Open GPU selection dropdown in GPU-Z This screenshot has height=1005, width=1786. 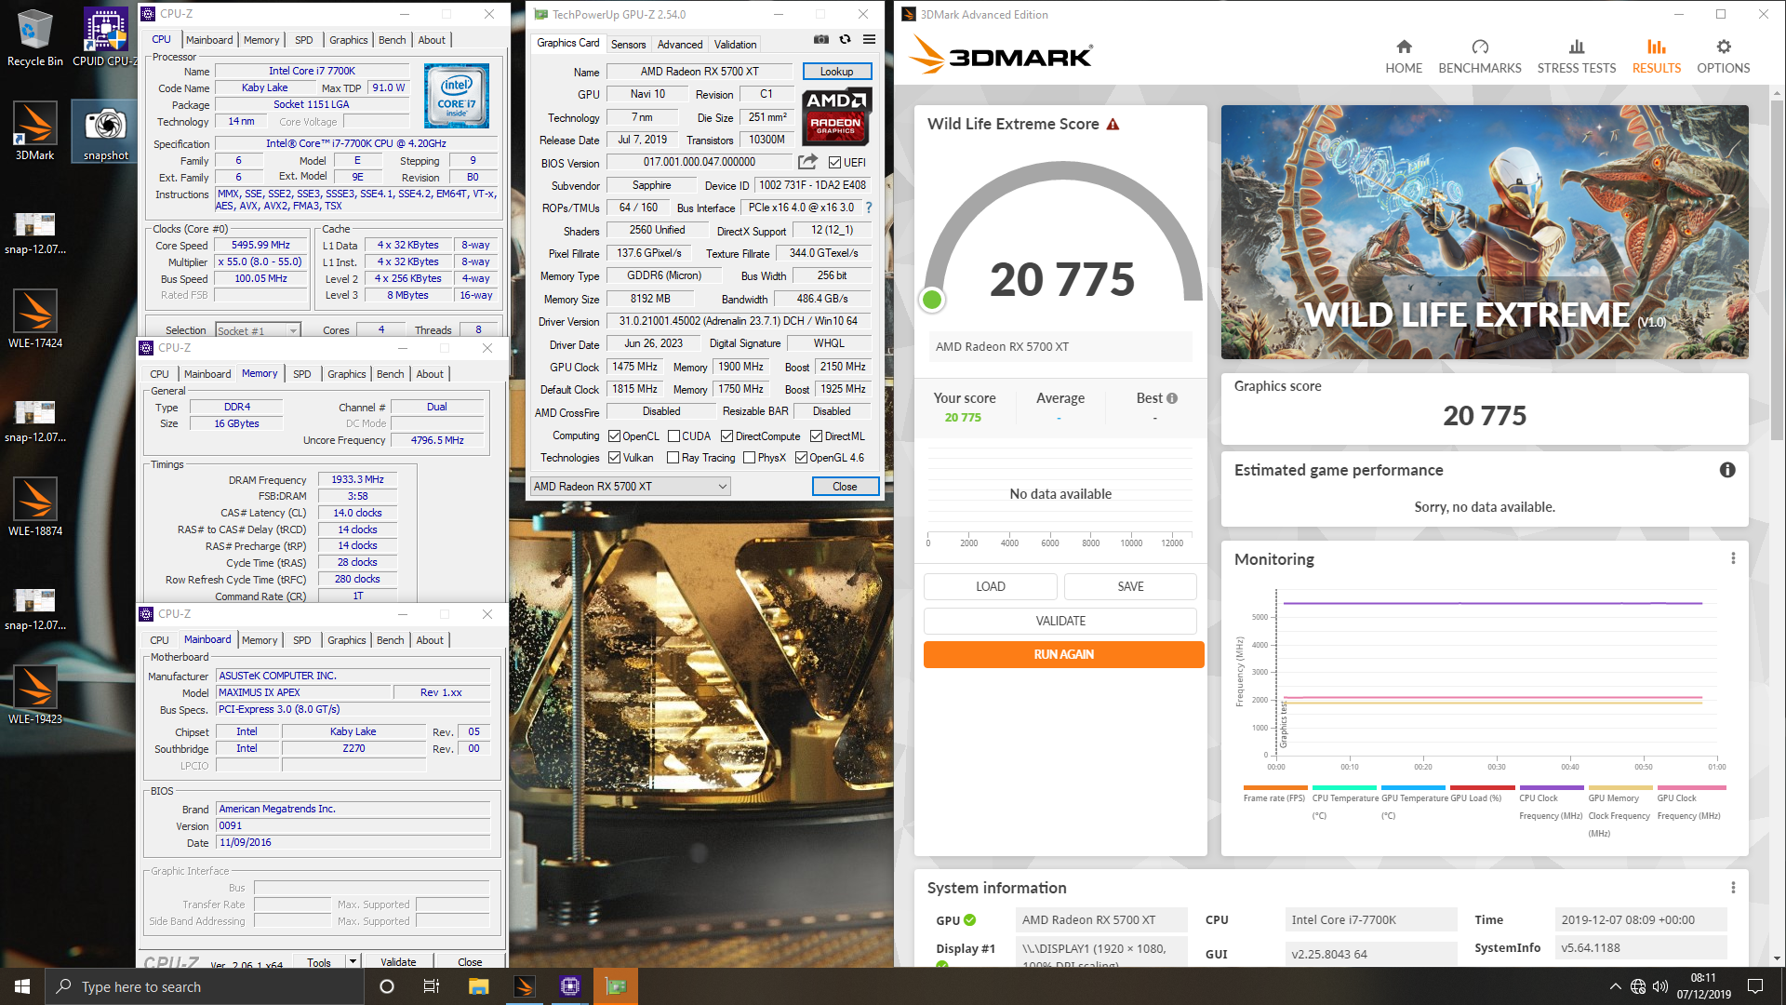[630, 487]
